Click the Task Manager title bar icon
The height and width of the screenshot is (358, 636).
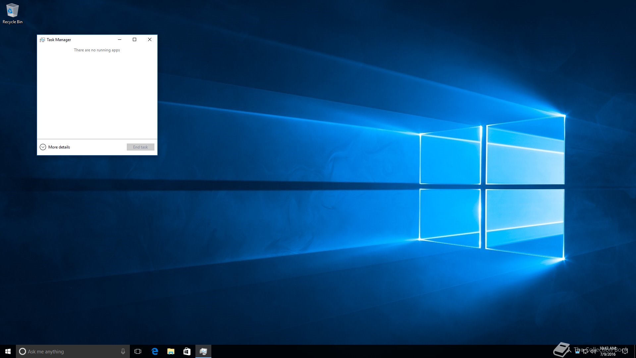pyautogui.click(x=42, y=40)
